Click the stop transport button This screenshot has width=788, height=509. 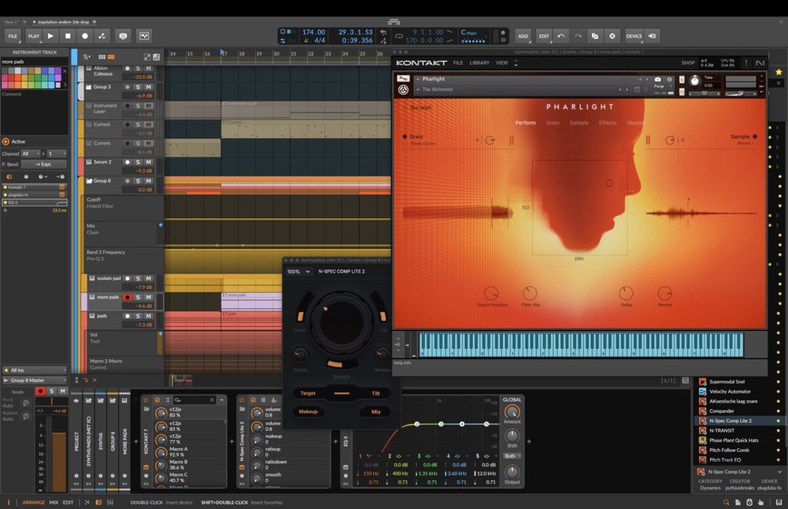pyautogui.click(x=68, y=36)
